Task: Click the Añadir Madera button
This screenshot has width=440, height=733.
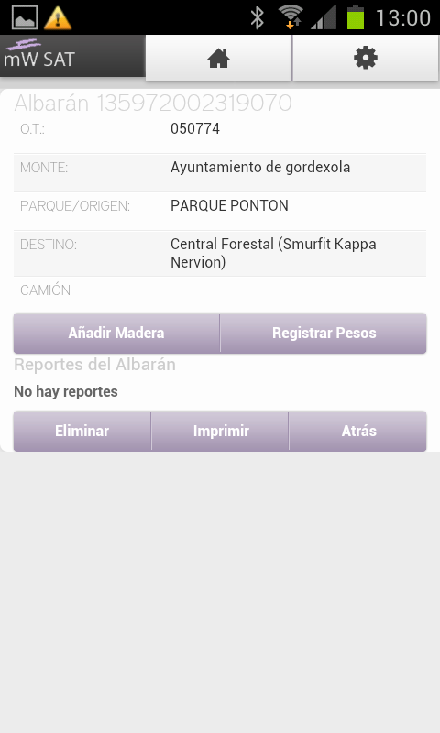Action: [x=116, y=333]
